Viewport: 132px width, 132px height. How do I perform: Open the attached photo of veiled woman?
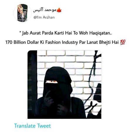[64, 84]
